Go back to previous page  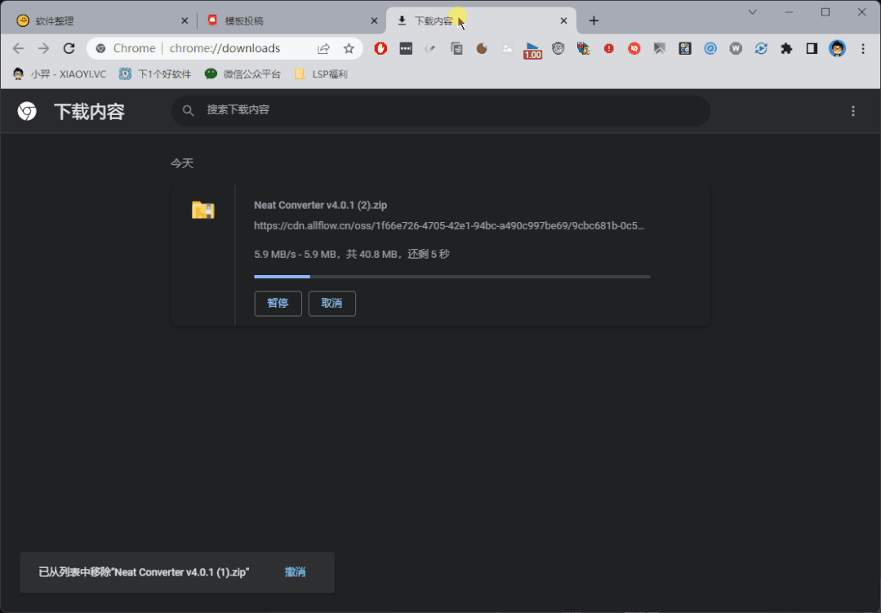pyautogui.click(x=18, y=48)
